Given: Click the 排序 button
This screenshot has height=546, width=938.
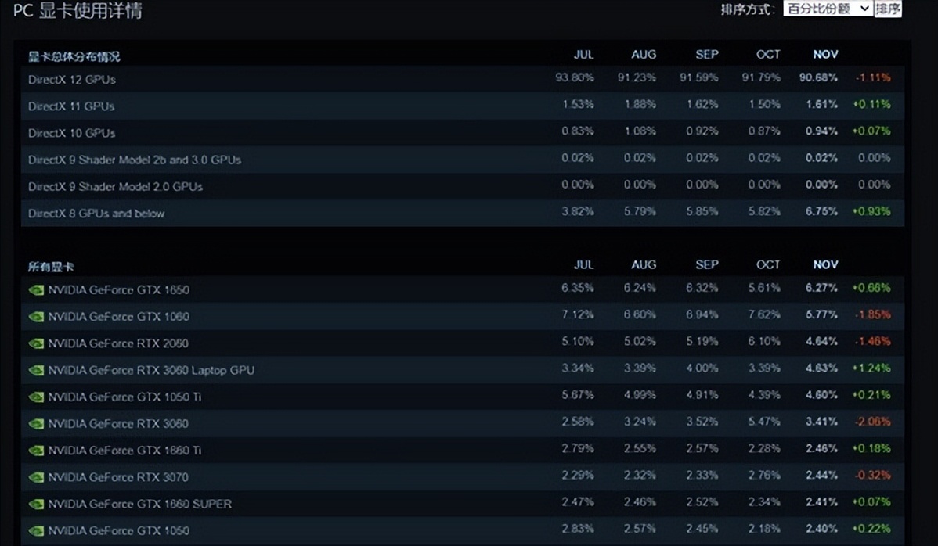Looking at the screenshot, I should tap(888, 9).
